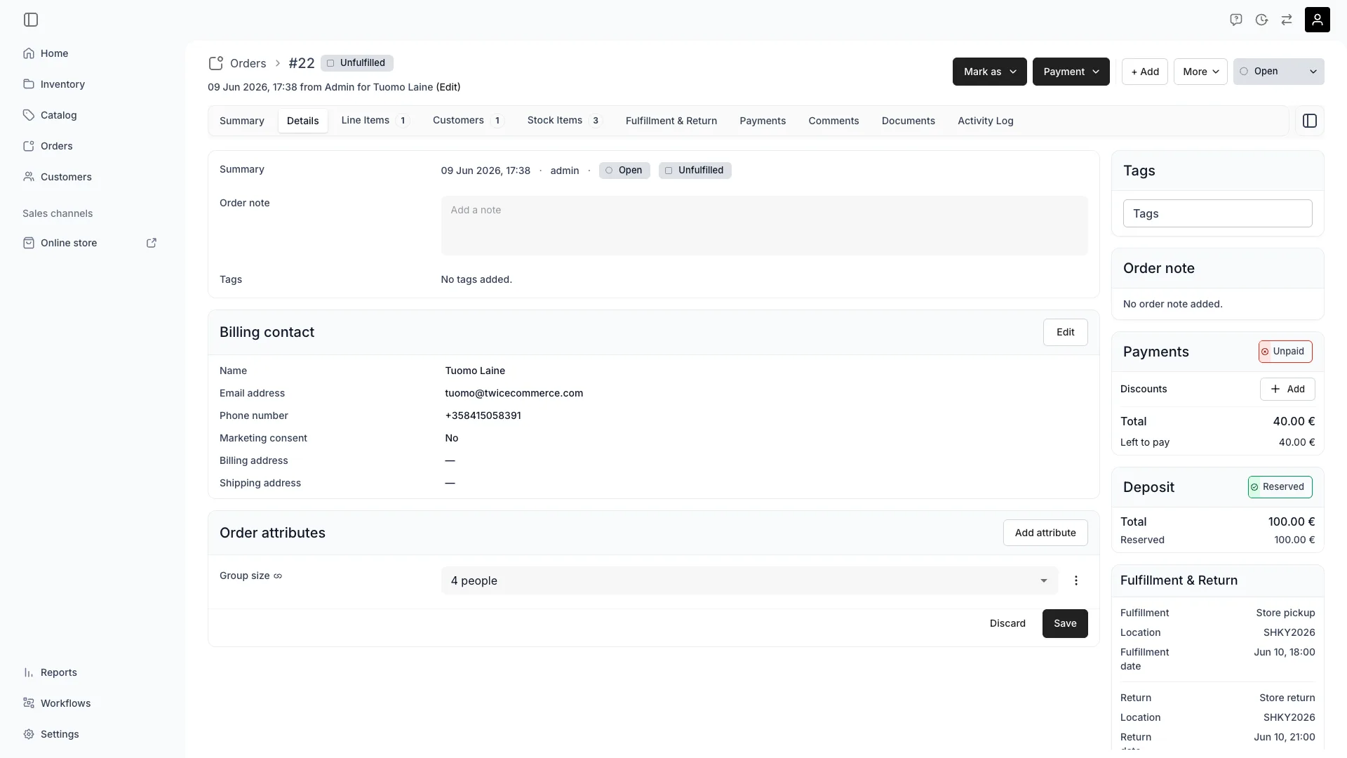Click the 40.00 € Left to pay value

tap(1296, 442)
